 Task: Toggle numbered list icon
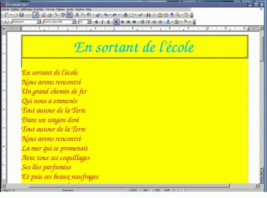click(142, 22)
